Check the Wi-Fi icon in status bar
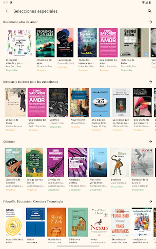The image size is (156, 249). click(x=144, y=2)
